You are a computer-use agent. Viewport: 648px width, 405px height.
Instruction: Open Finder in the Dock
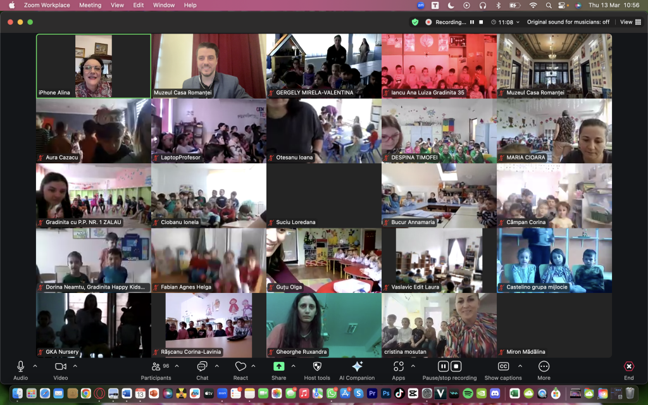click(18, 393)
